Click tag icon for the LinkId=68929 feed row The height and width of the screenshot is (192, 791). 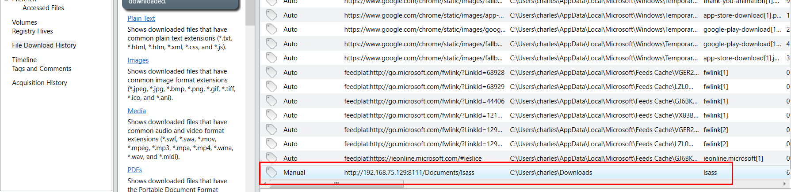(271, 86)
